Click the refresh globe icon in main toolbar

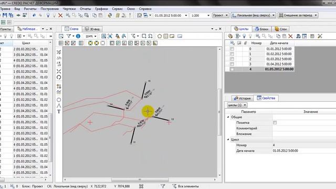point(110,15)
